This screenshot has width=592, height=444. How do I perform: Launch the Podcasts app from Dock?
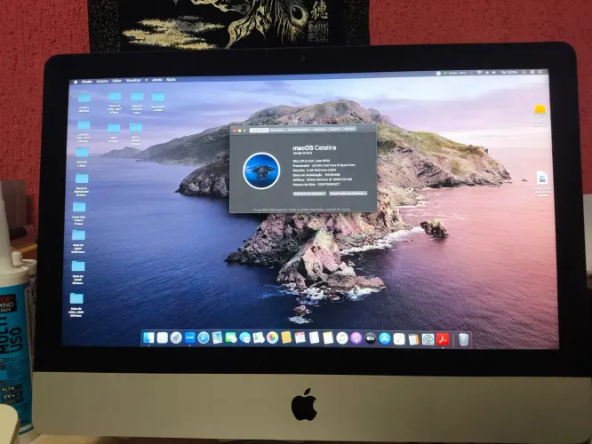click(356, 338)
